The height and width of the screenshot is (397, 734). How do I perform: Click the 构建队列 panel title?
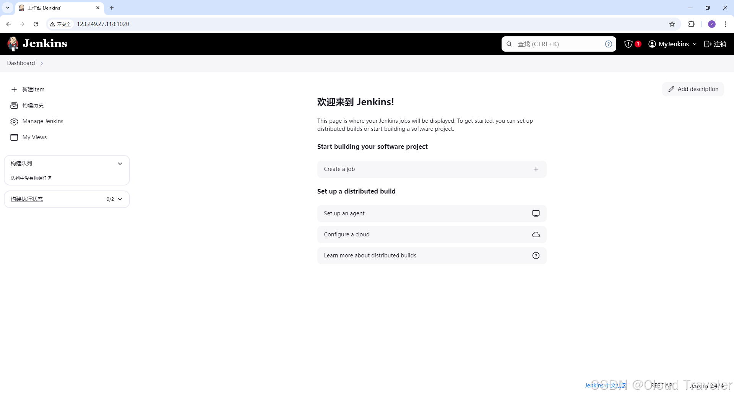[x=21, y=163]
